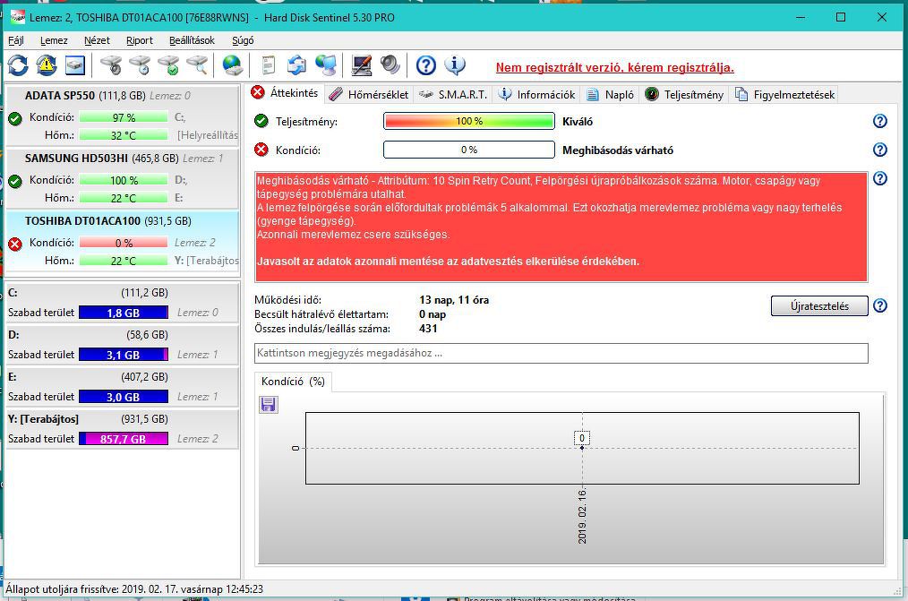Click the disk with magnifier toolbar icon
Viewport: 908px width, 601px height.
(x=198, y=64)
